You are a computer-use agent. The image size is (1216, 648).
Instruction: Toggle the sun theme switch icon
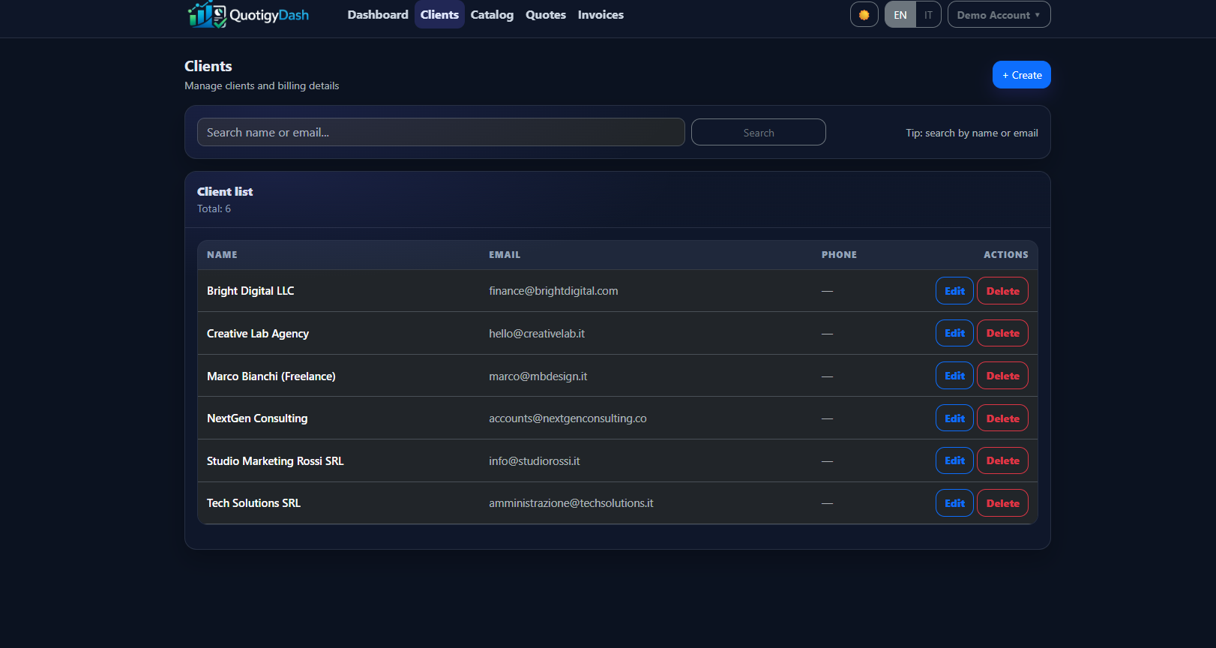pyautogui.click(x=864, y=15)
